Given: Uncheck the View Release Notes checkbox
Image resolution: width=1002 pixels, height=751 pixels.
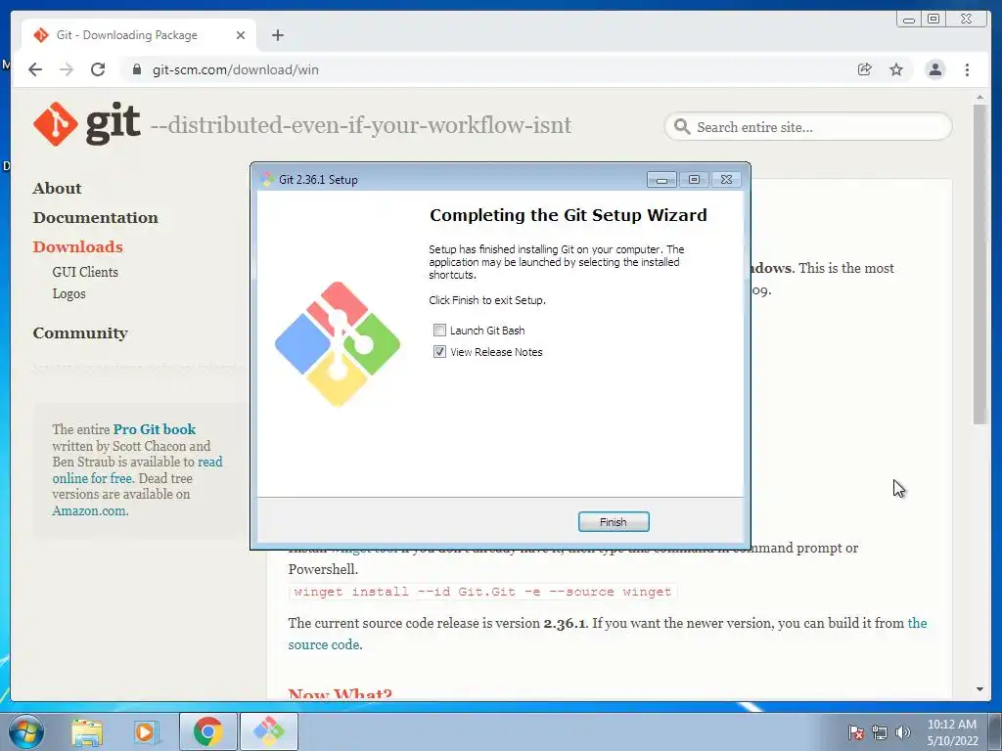Looking at the screenshot, I should coord(439,352).
